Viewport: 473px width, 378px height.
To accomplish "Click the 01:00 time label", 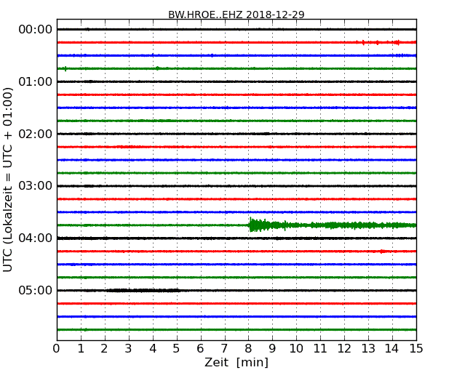I will [36, 81].
